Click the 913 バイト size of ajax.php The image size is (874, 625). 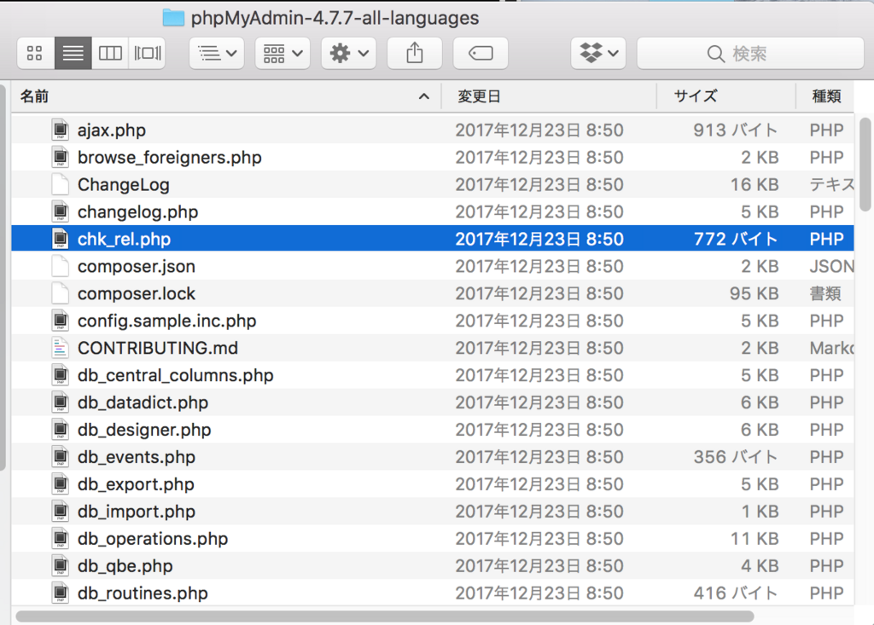pos(736,130)
